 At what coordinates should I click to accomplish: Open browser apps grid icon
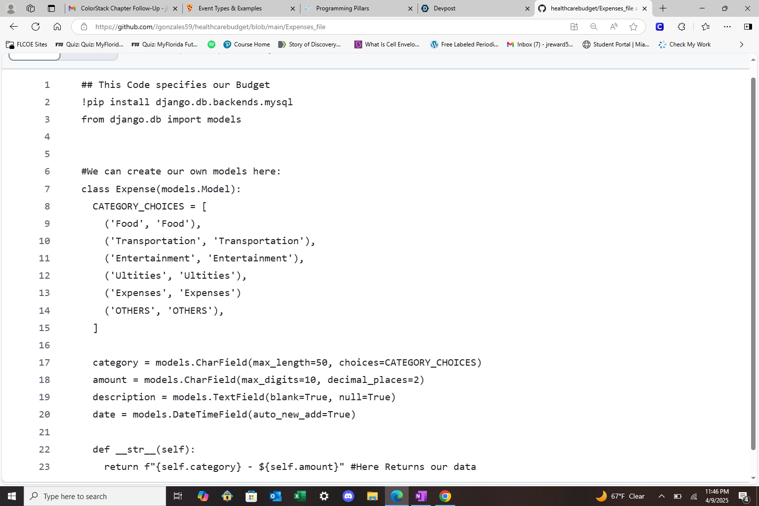coord(574,27)
